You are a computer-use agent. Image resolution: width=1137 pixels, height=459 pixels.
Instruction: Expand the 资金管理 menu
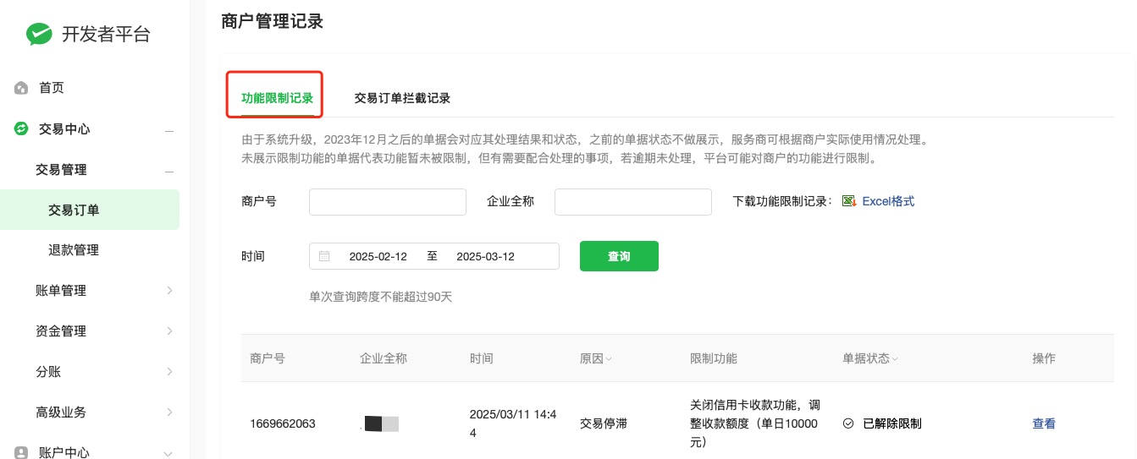coord(169,331)
